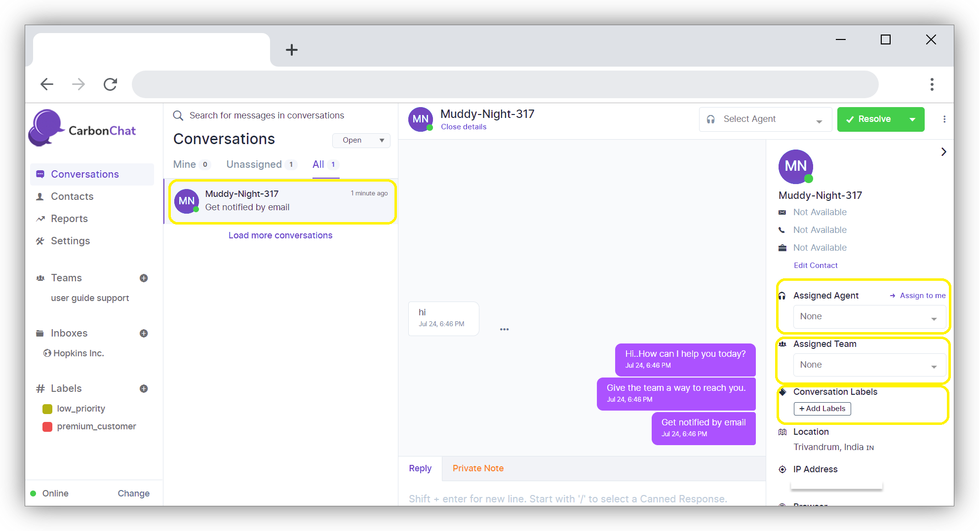Click the Assign to me link

(x=922, y=296)
